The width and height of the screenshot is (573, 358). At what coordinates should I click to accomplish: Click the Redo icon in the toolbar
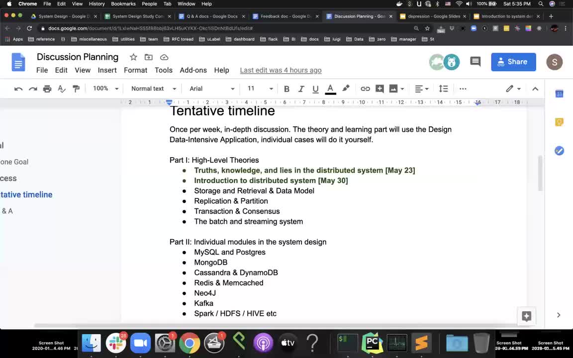[33, 89]
